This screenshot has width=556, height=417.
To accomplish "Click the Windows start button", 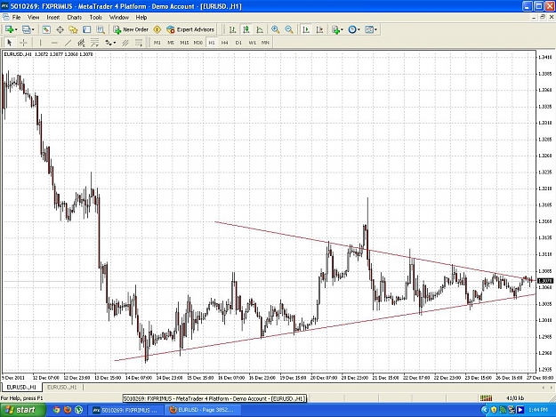I will click(x=21, y=410).
